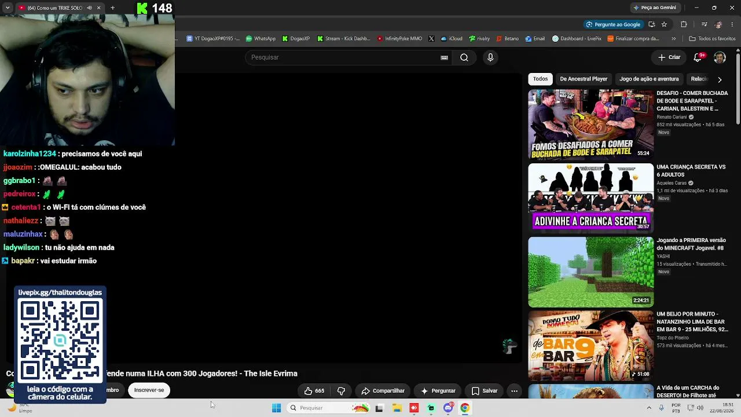
Task: Open the Adivinhe a Criança Secreta thumbnail
Action: (590, 197)
